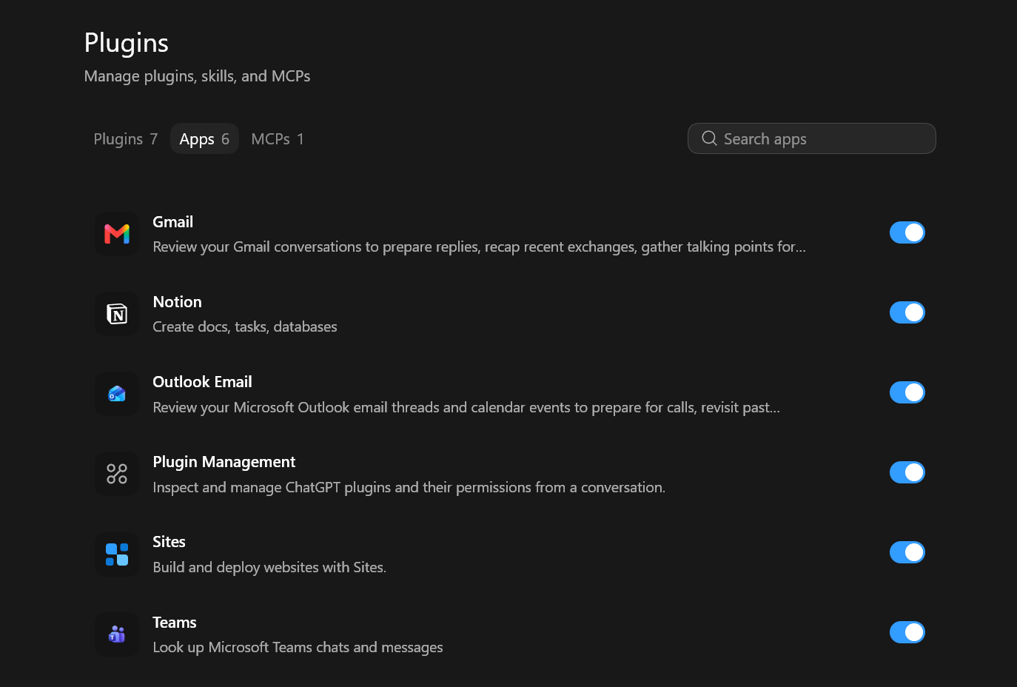Click 'Manage plugins, skills, and MCPs' subtitle
The width and height of the screenshot is (1017, 687).
(x=198, y=76)
